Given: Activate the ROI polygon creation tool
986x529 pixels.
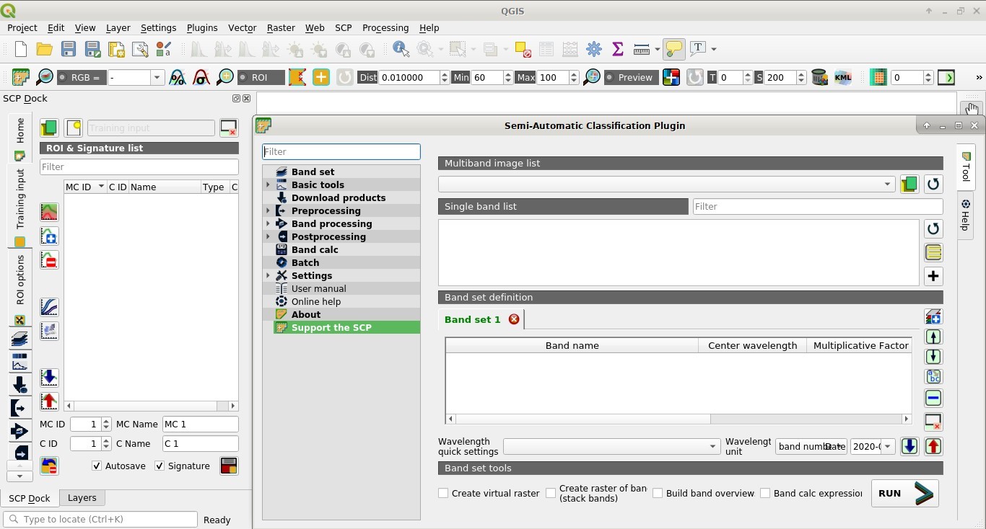Looking at the screenshot, I should (297, 77).
